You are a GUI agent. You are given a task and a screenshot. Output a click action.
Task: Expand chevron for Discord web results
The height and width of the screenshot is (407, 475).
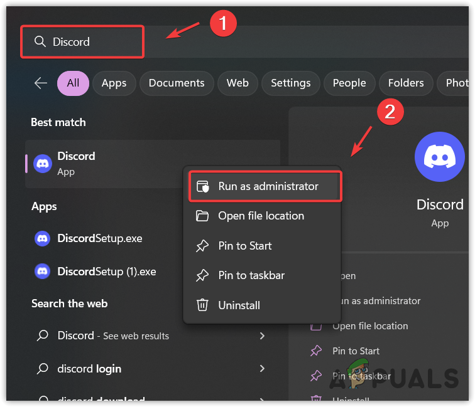(x=262, y=336)
